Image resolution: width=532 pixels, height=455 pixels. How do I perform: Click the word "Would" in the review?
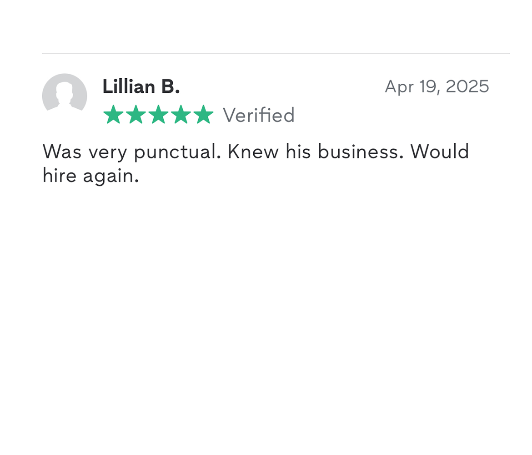pos(440,152)
